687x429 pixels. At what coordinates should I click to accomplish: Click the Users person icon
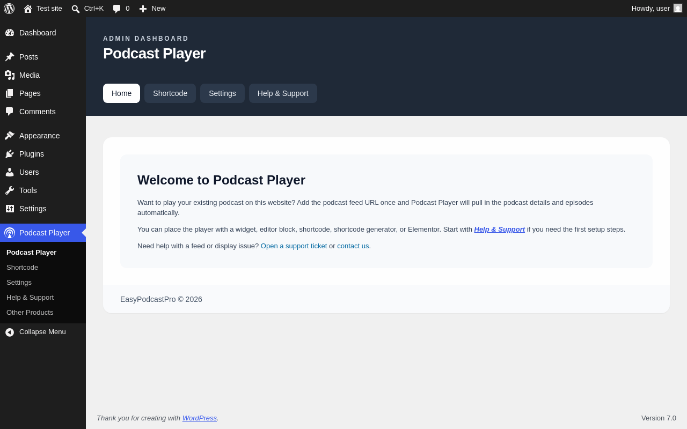[10, 172]
